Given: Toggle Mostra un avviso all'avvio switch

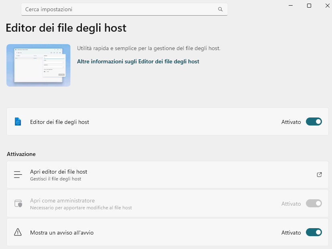Looking at the screenshot, I should (314, 232).
